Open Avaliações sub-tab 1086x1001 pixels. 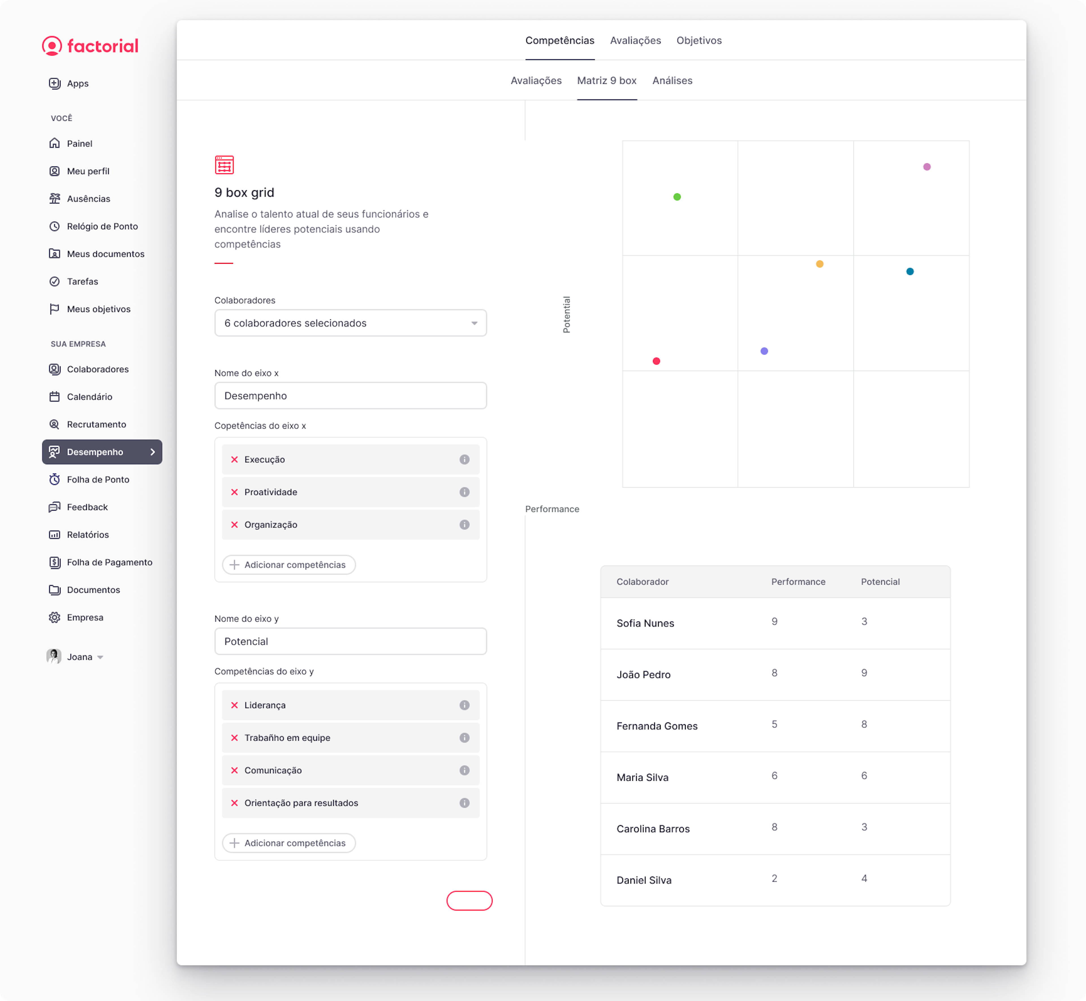536,81
